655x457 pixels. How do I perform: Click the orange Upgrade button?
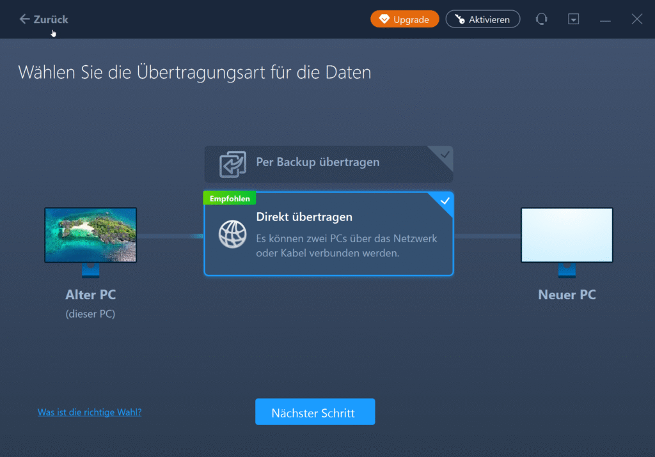click(404, 19)
